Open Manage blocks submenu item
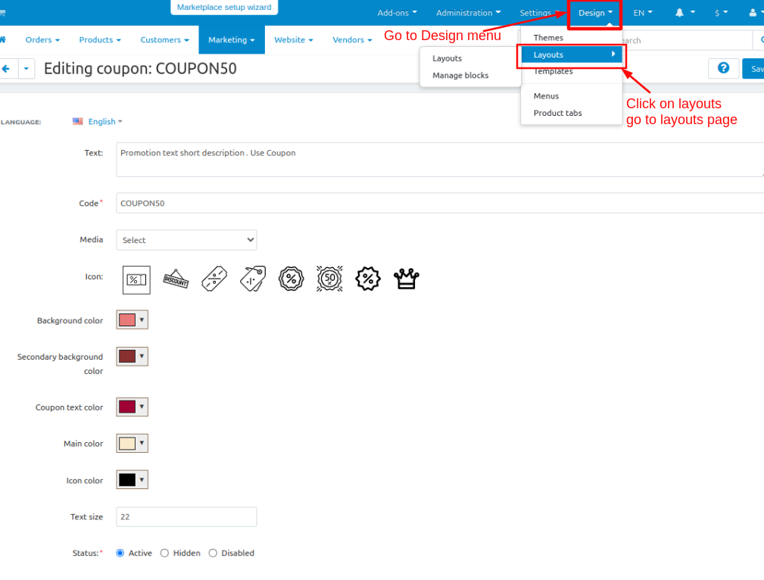The width and height of the screenshot is (764, 580). [x=460, y=76]
